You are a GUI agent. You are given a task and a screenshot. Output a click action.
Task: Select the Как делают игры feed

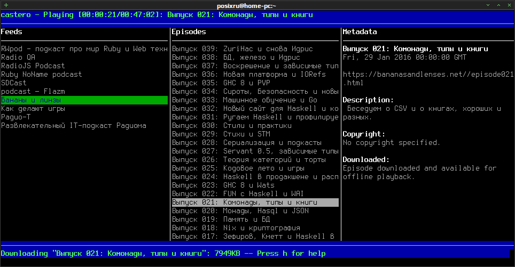point(33,108)
